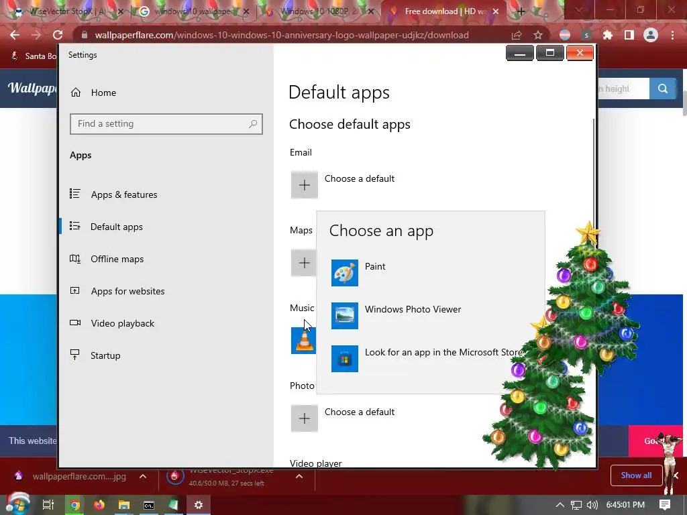This screenshot has width=687, height=515.
Task: Expand options for the wallpaperflare jpg download
Action: (x=143, y=476)
